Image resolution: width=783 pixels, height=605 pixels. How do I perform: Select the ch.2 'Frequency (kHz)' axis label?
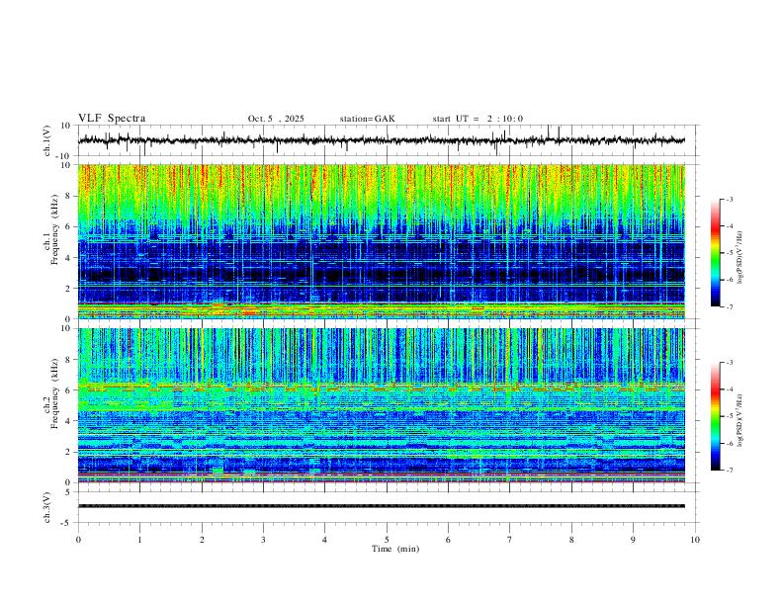[54, 393]
